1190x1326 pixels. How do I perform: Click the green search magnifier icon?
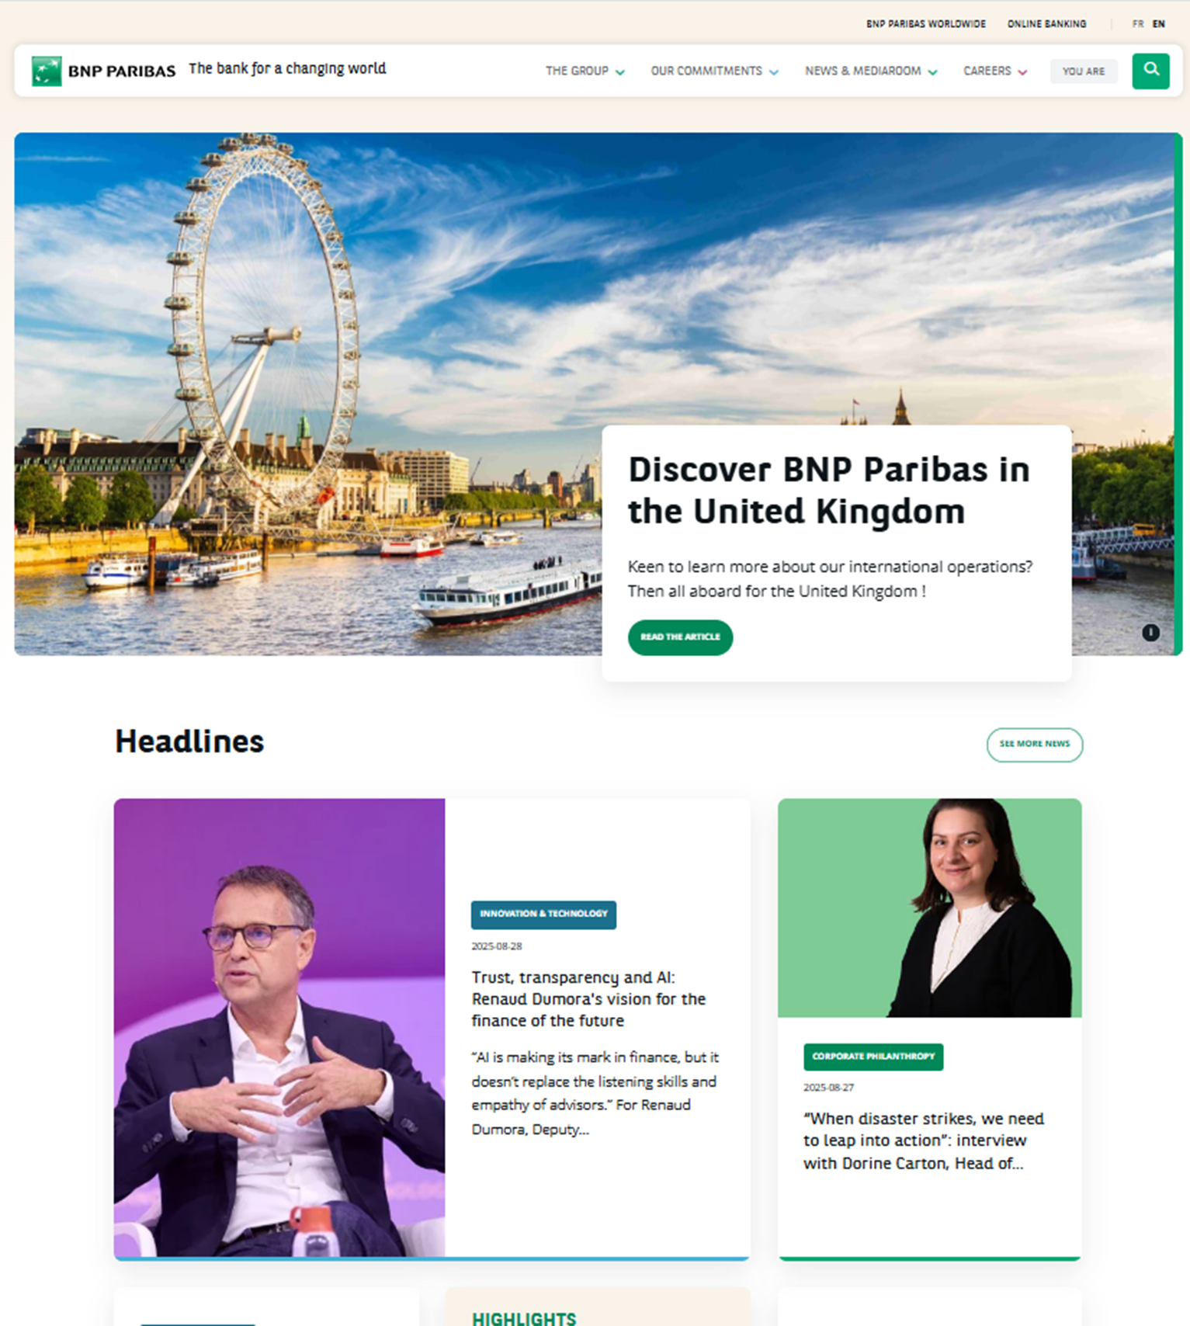tap(1150, 71)
